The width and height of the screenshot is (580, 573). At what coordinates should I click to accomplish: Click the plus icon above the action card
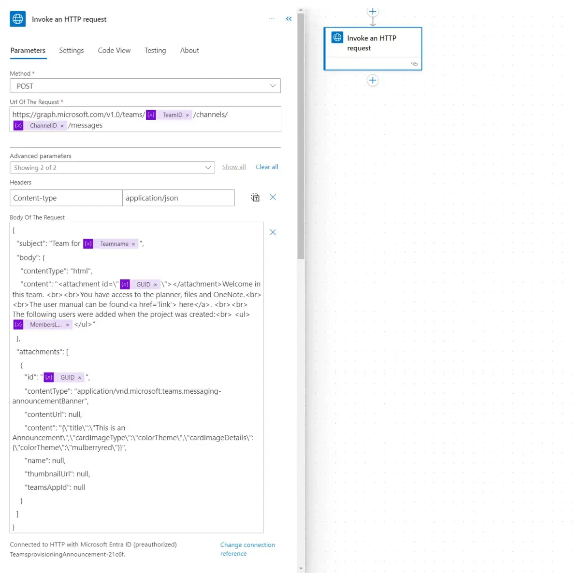[x=373, y=12]
